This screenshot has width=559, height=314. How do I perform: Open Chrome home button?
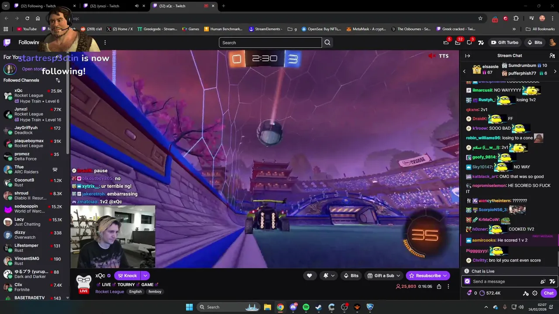(38, 18)
